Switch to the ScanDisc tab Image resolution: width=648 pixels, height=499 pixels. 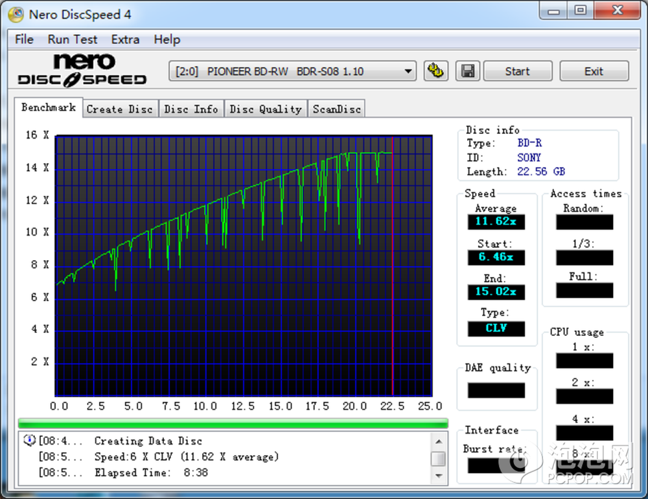(x=336, y=109)
